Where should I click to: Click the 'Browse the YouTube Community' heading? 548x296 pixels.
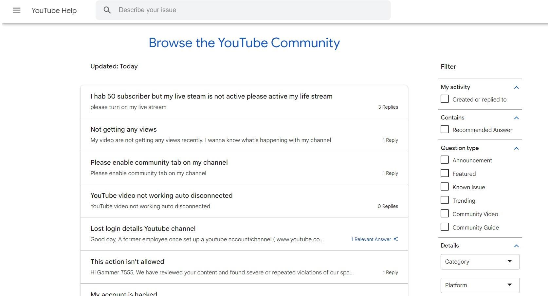(x=244, y=43)
